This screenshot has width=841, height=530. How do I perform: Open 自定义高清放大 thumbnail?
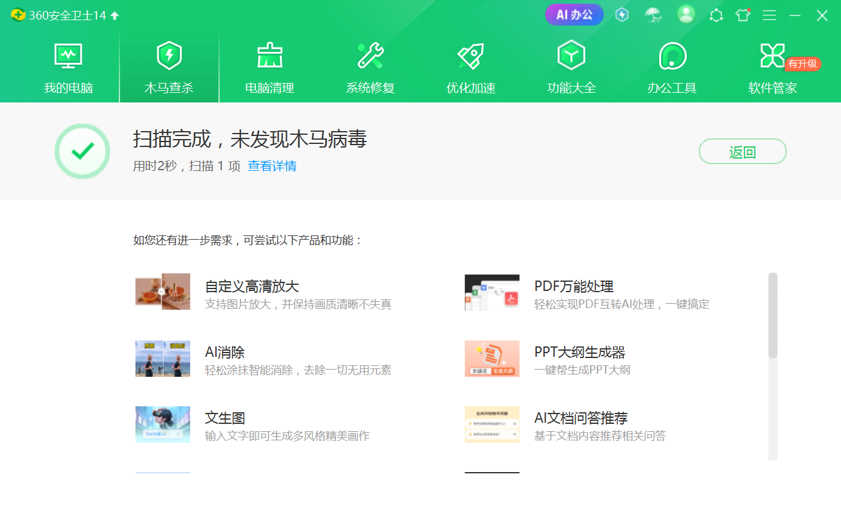[x=163, y=292]
